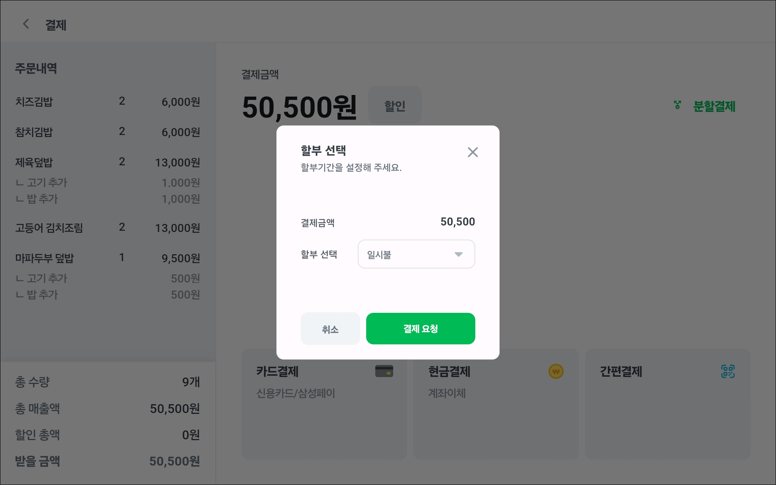Click the dropdown arrow in 할부 선택
The height and width of the screenshot is (485, 776).
(458, 254)
